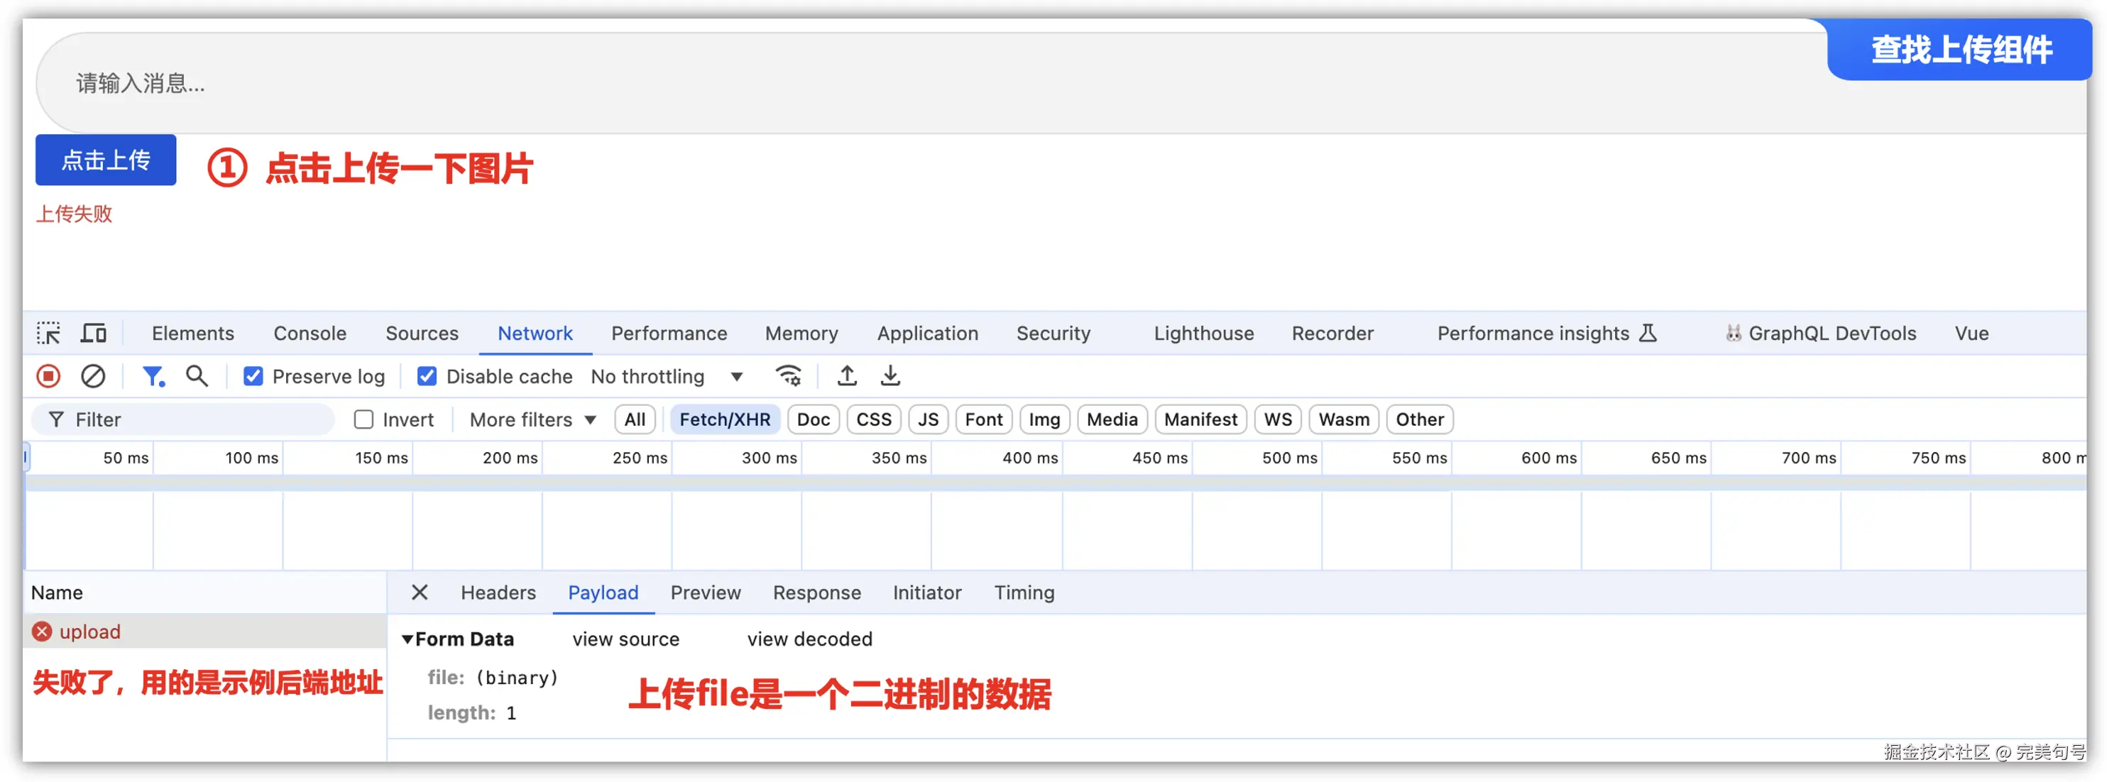Image resolution: width=2107 pixels, height=782 pixels.
Task: Collapse the Form Data section
Action: pyautogui.click(x=407, y=639)
